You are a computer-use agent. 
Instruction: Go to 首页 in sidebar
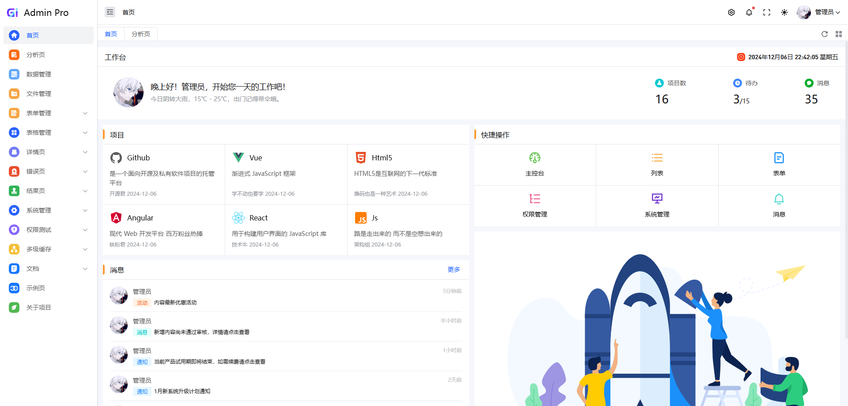(49, 35)
